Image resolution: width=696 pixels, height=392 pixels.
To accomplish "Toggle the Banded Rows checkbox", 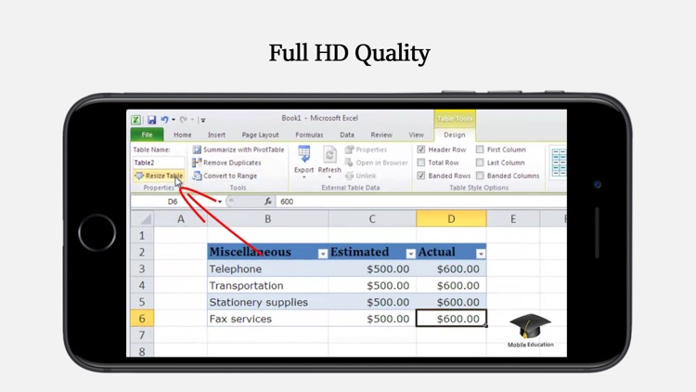I will [421, 176].
